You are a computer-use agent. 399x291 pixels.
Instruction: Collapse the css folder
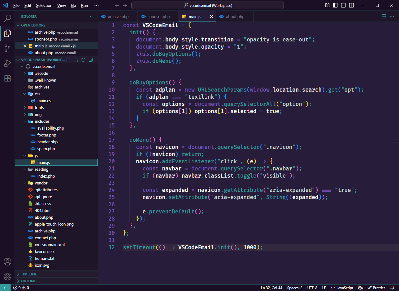tap(56, 94)
